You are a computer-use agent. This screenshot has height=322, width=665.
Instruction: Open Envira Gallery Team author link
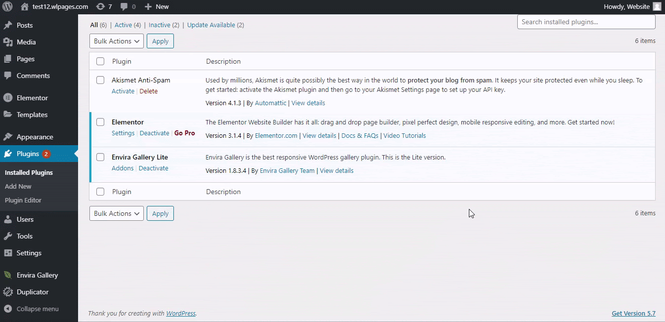[287, 170]
